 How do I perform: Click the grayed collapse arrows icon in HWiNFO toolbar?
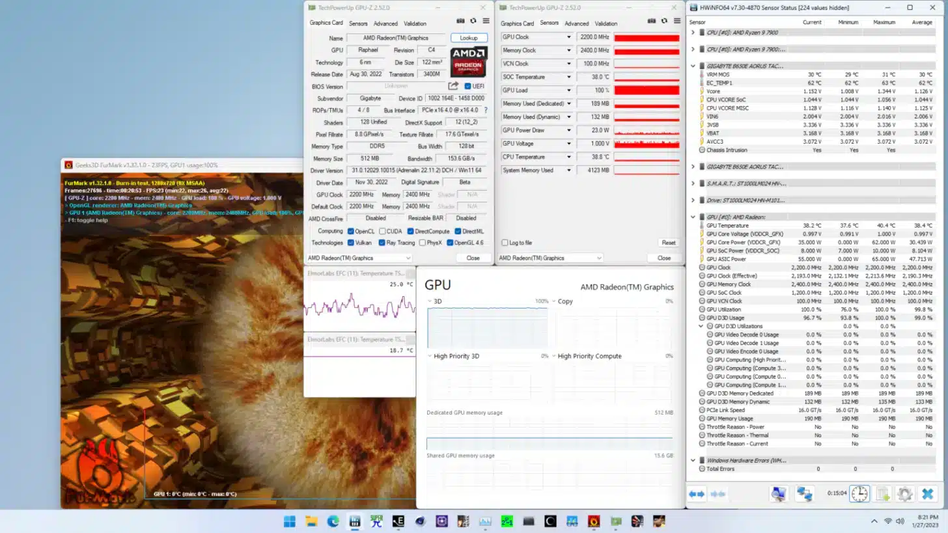coord(718,495)
